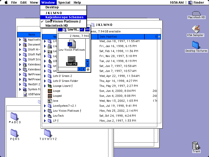Select the LoveSystem7 v2.1 folder icon
Screen dimensions: 209x157
[x=50, y=106]
